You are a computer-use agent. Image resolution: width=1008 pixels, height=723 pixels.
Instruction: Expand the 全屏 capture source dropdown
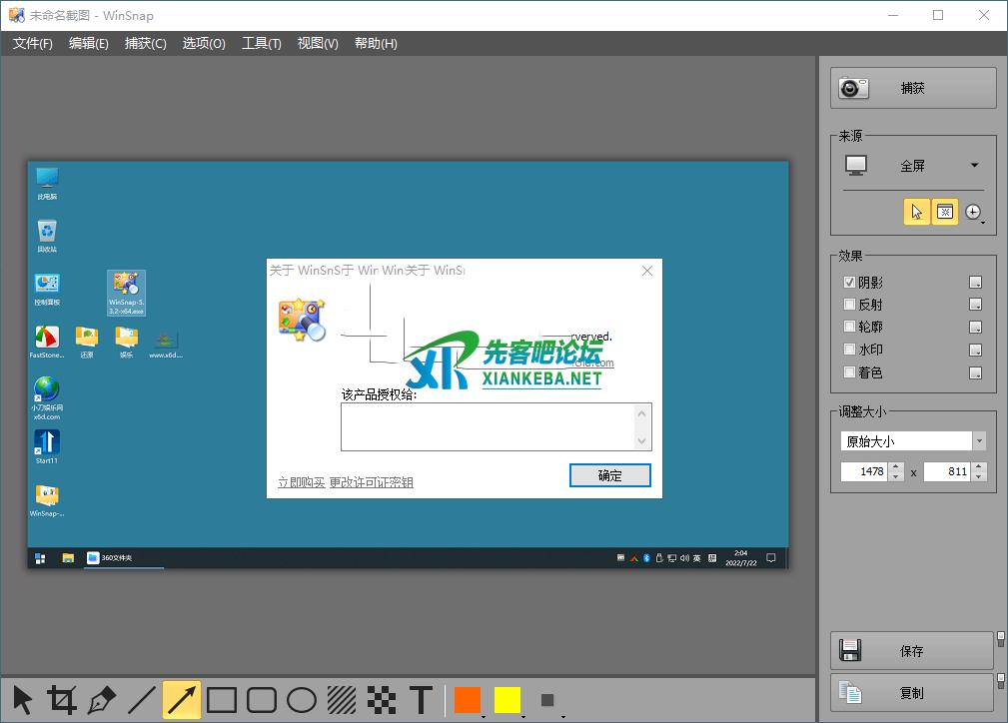[x=974, y=166]
